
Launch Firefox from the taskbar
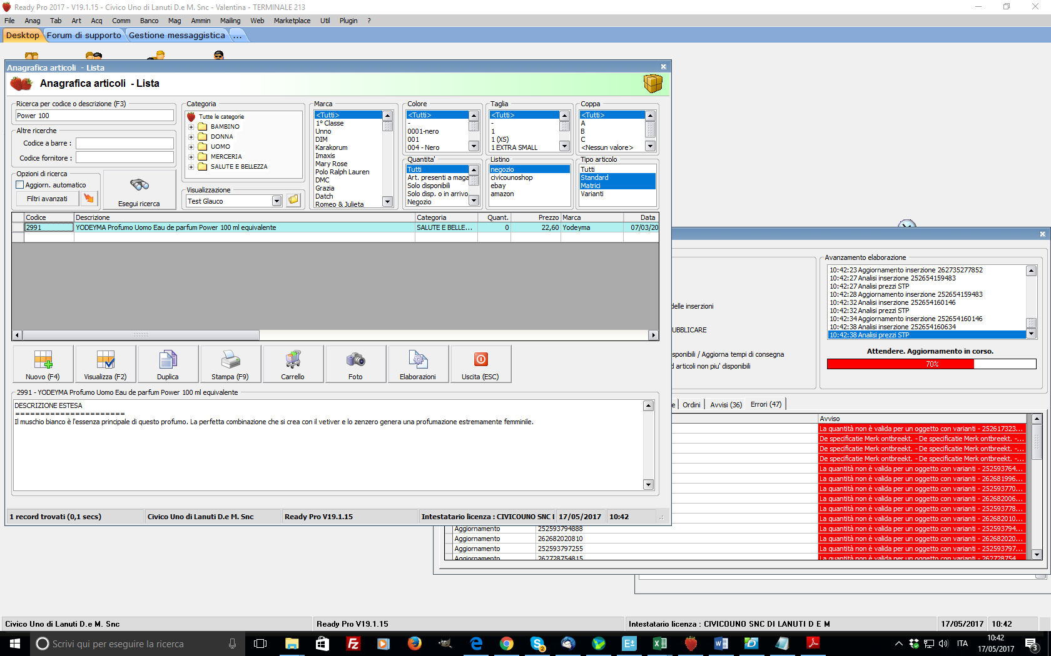[414, 644]
